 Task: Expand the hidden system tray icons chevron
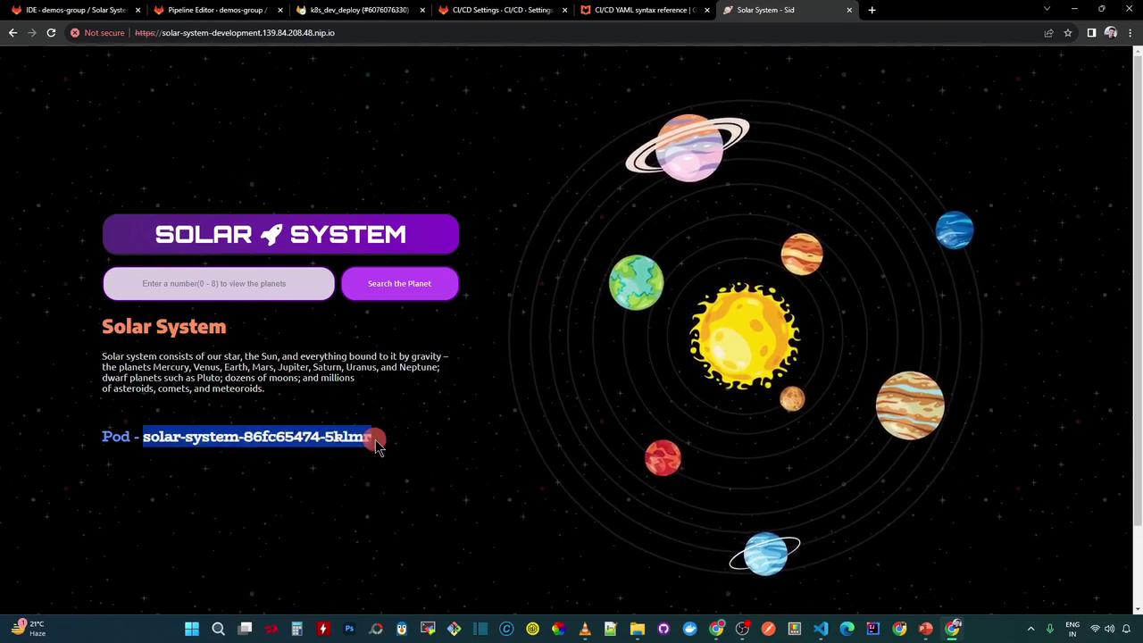(1030, 629)
